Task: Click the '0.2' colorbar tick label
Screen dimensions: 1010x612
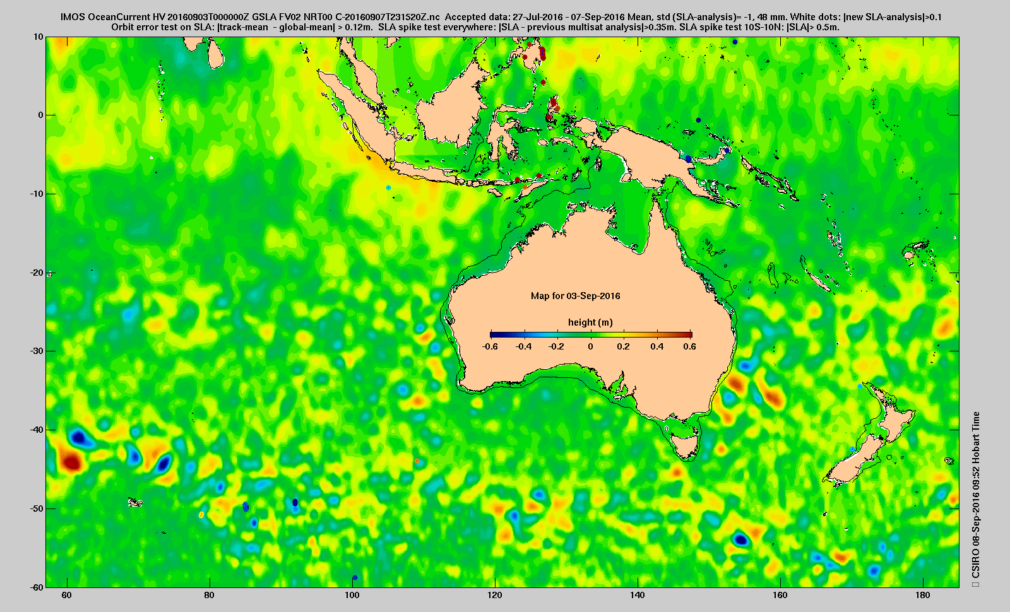Action: [624, 346]
